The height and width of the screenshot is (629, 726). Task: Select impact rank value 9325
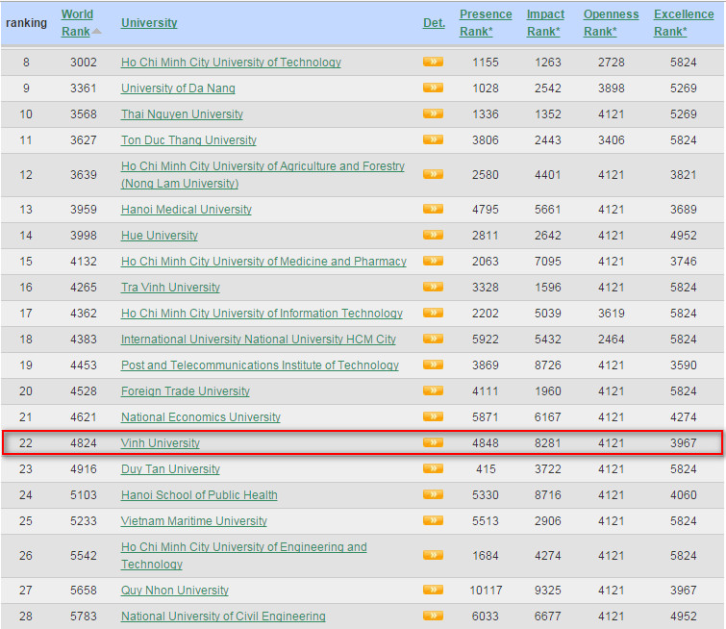point(548,591)
